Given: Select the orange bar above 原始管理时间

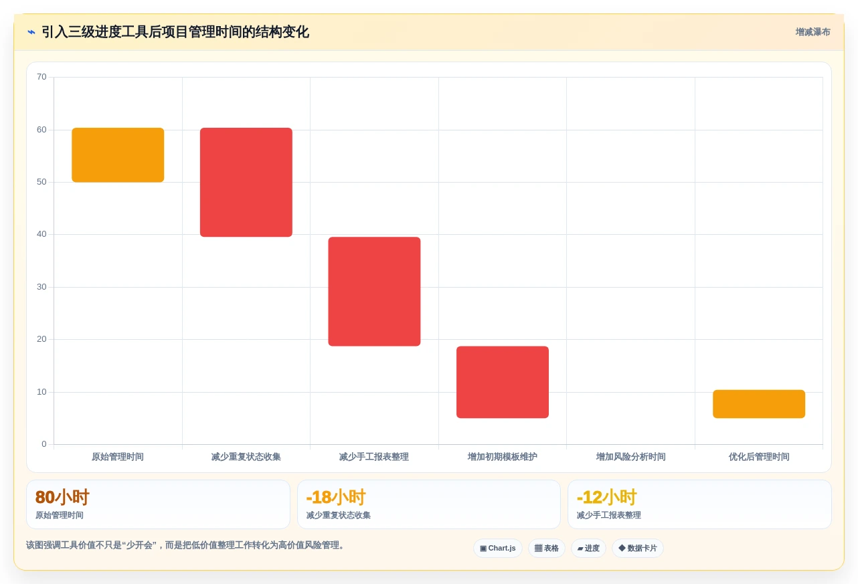Looking at the screenshot, I should tap(118, 155).
